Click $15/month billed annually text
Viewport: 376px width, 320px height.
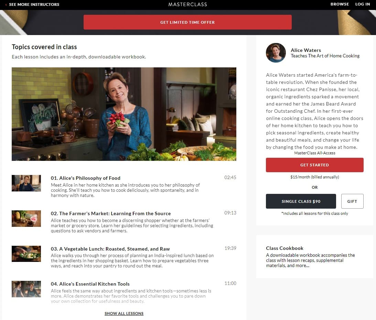[315, 177]
